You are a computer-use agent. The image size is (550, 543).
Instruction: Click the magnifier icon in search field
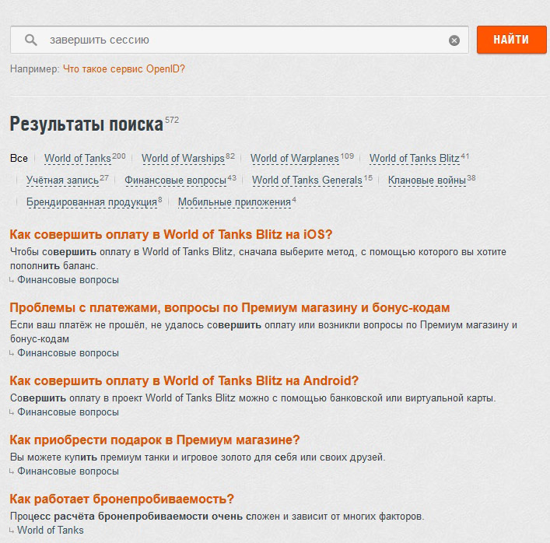click(x=31, y=40)
